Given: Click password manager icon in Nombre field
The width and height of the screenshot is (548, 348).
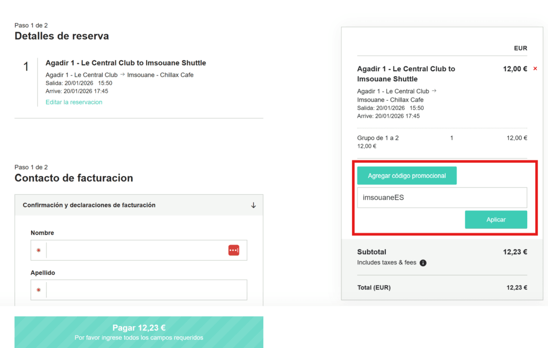Looking at the screenshot, I should (x=234, y=250).
